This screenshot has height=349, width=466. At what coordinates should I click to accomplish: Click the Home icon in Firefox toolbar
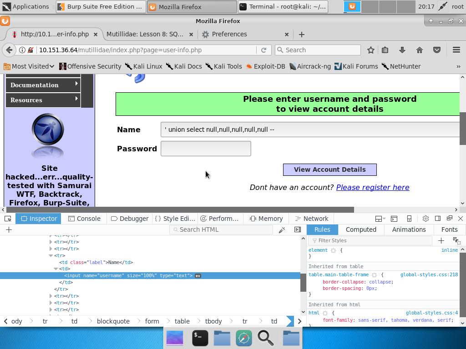[420, 50]
